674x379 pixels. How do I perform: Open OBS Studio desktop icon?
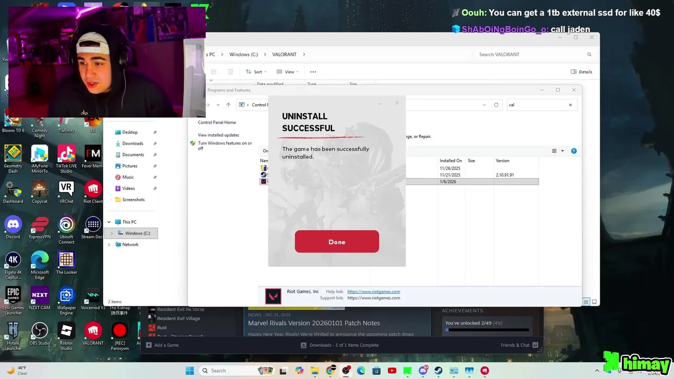40,334
